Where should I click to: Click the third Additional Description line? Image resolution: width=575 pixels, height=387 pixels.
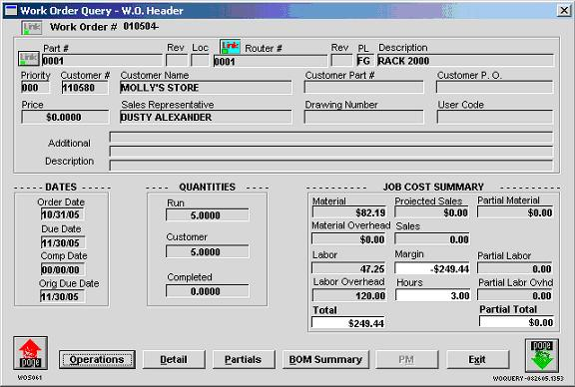pyautogui.click(x=331, y=166)
